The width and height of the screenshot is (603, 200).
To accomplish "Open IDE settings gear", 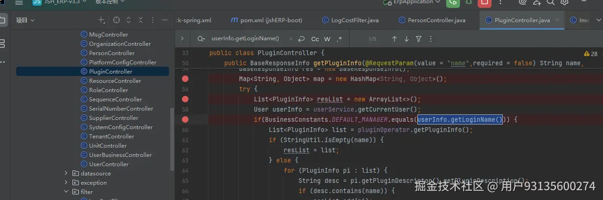I will click(564, 2).
